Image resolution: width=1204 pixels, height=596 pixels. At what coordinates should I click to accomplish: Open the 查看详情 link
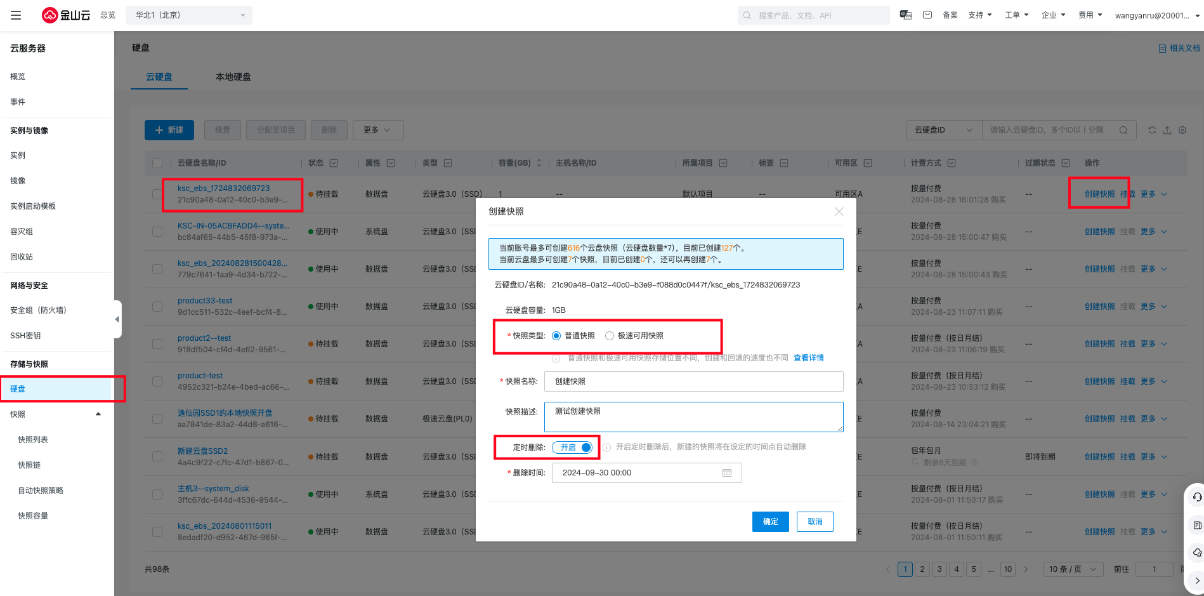pos(808,358)
